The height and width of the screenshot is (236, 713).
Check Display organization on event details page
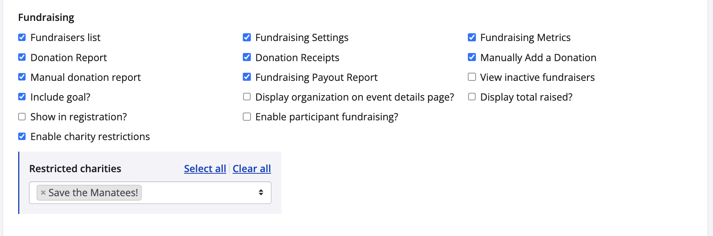[247, 97]
